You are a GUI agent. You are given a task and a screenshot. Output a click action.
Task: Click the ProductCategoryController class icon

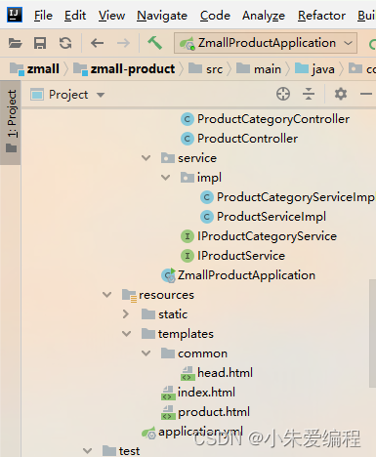point(188,119)
